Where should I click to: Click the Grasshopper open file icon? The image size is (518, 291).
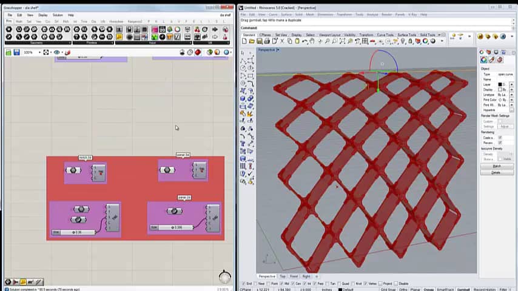[8, 53]
